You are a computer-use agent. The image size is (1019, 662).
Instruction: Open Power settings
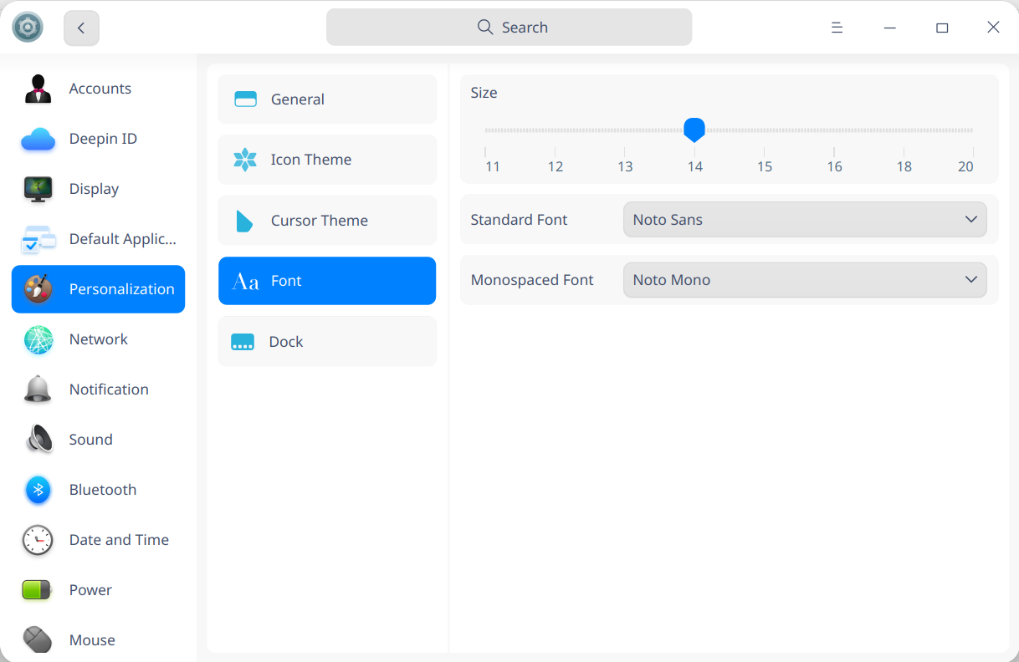[99, 590]
